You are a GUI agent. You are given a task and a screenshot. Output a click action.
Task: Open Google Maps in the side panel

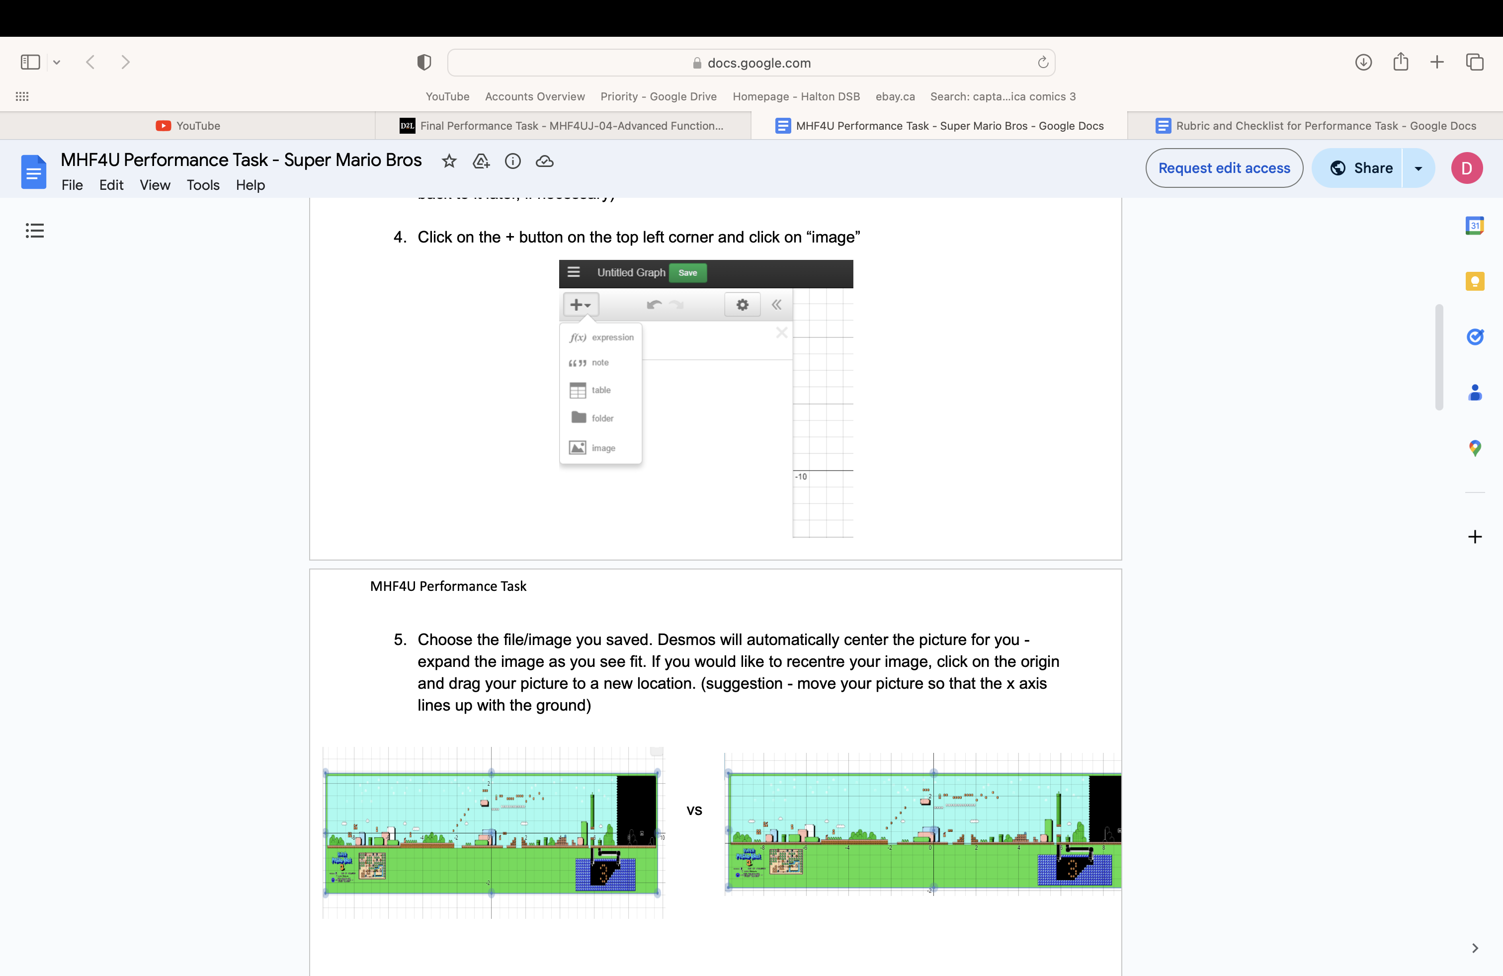pyautogui.click(x=1475, y=448)
